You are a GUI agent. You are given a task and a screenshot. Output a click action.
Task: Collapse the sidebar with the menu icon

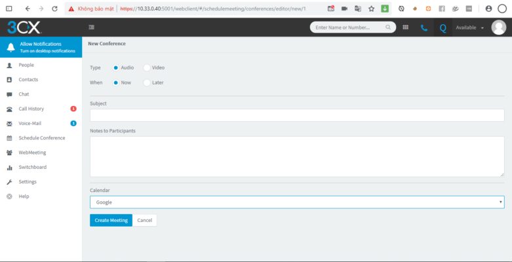click(x=91, y=28)
